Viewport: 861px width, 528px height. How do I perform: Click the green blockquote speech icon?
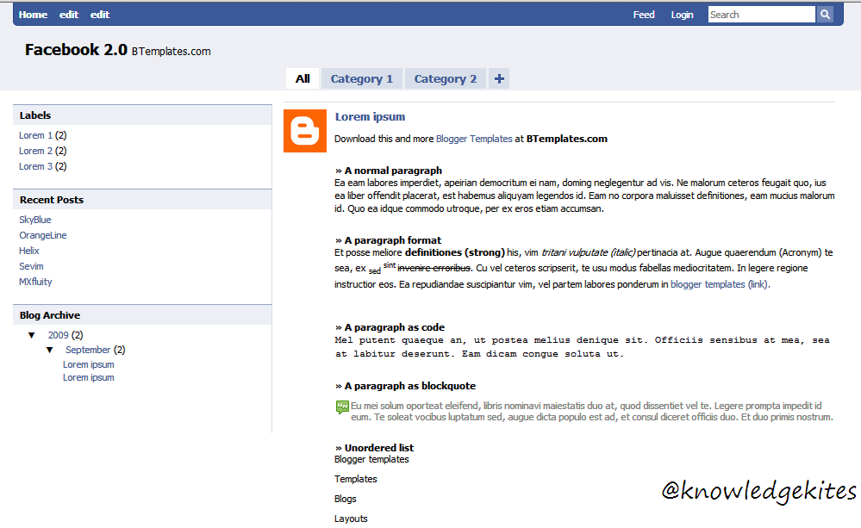click(342, 407)
